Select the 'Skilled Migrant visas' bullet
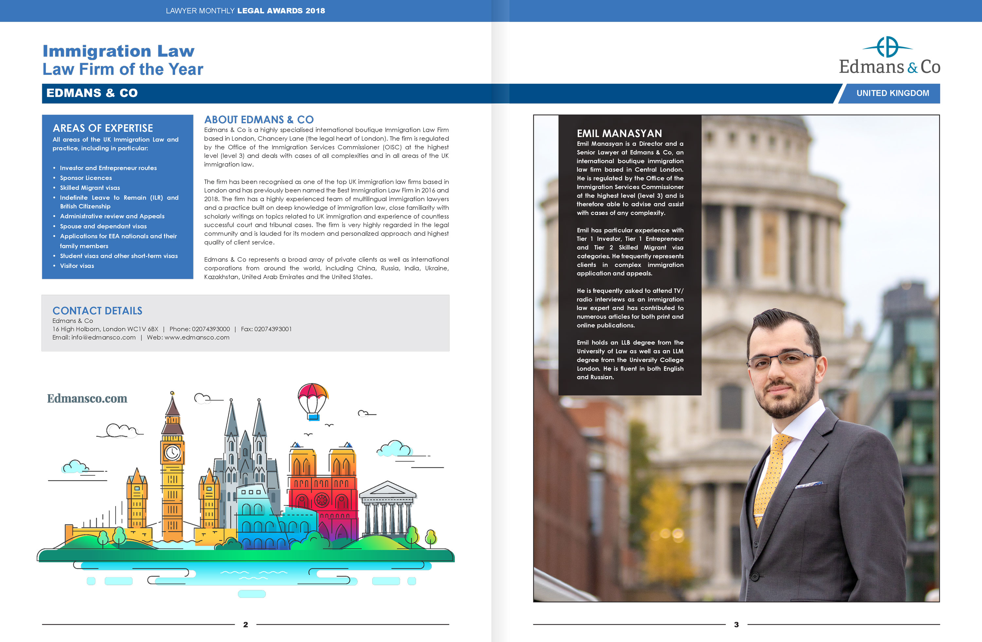 [x=90, y=188]
